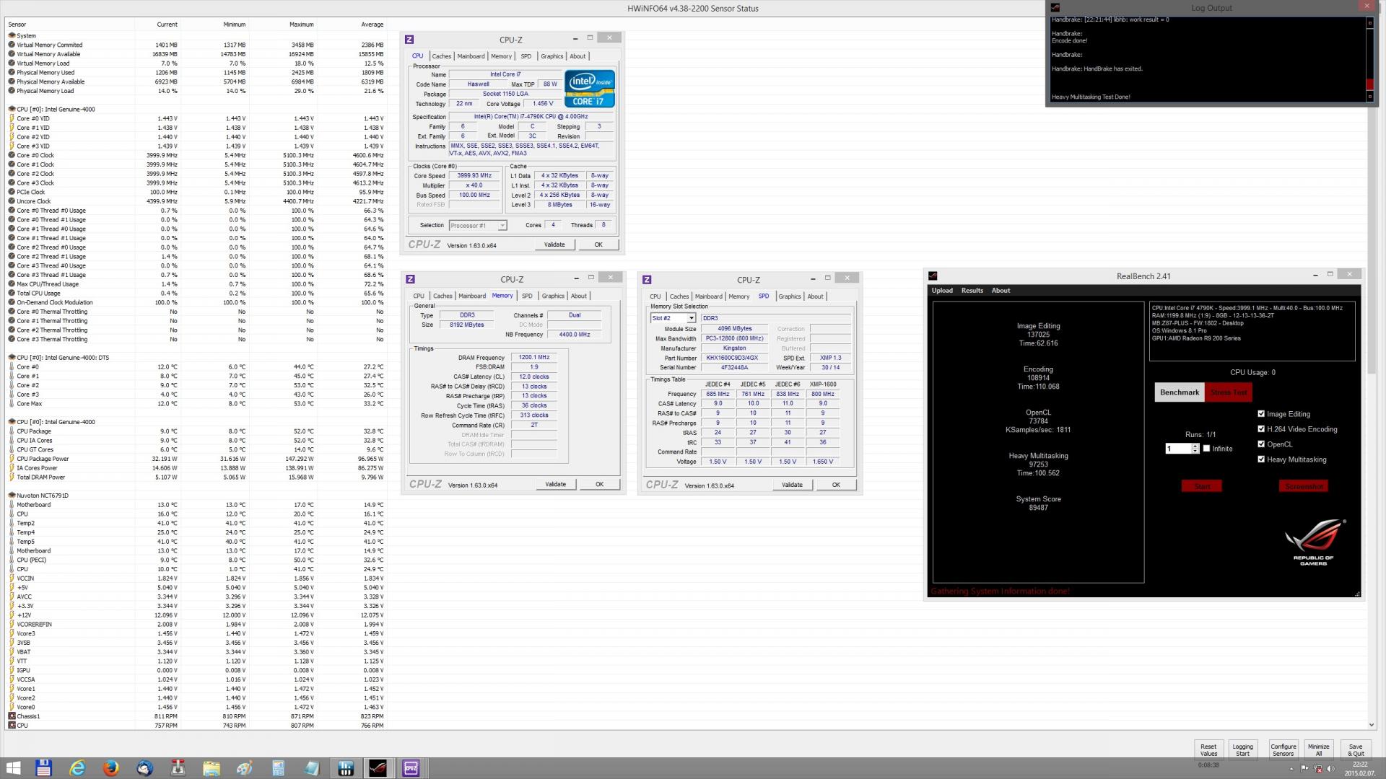Screen dimensions: 1386x779
Task: Toggle the OpenCL checkbox in RealBench
Action: tap(1261, 444)
